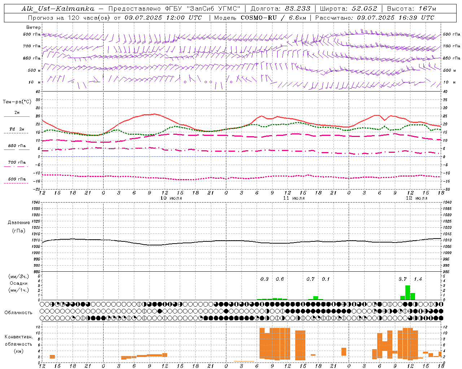Click the 10 июля date label
The image size is (462, 369).
click(x=171, y=198)
